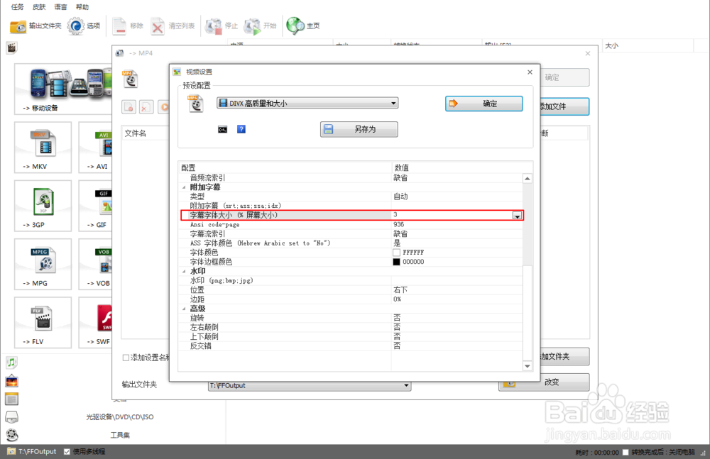Click the command-line icon under preset dropdown
The width and height of the screenshot is (710, 459).
222,129
